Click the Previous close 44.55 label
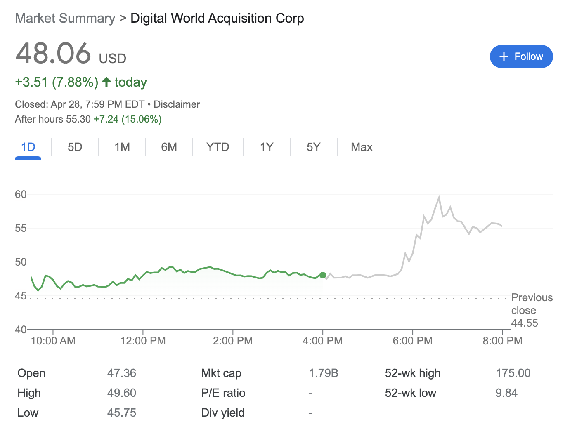The image size is (577, 429). [532, 310]
